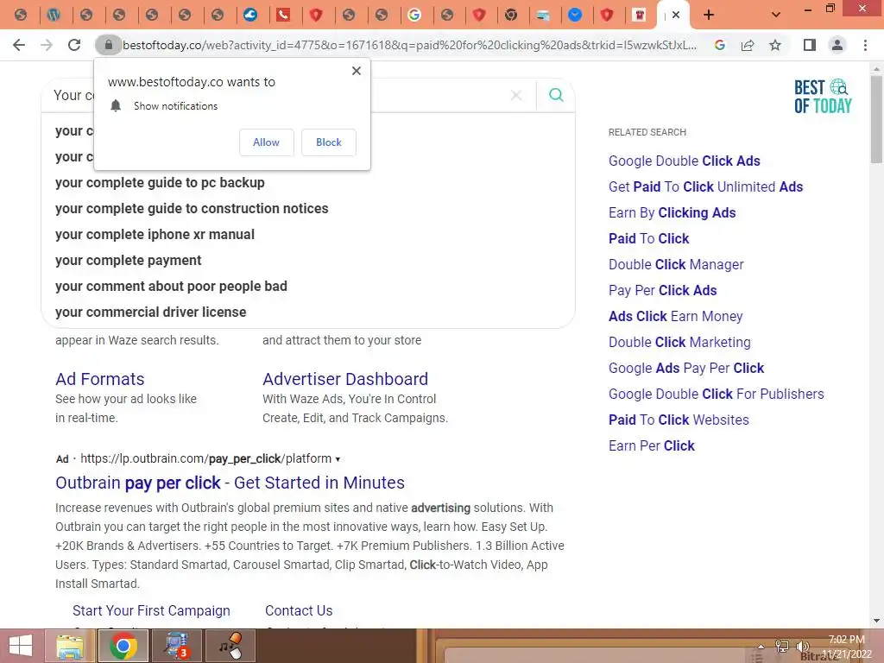Open the volume speaker tray icon

(x=802, y=646)
